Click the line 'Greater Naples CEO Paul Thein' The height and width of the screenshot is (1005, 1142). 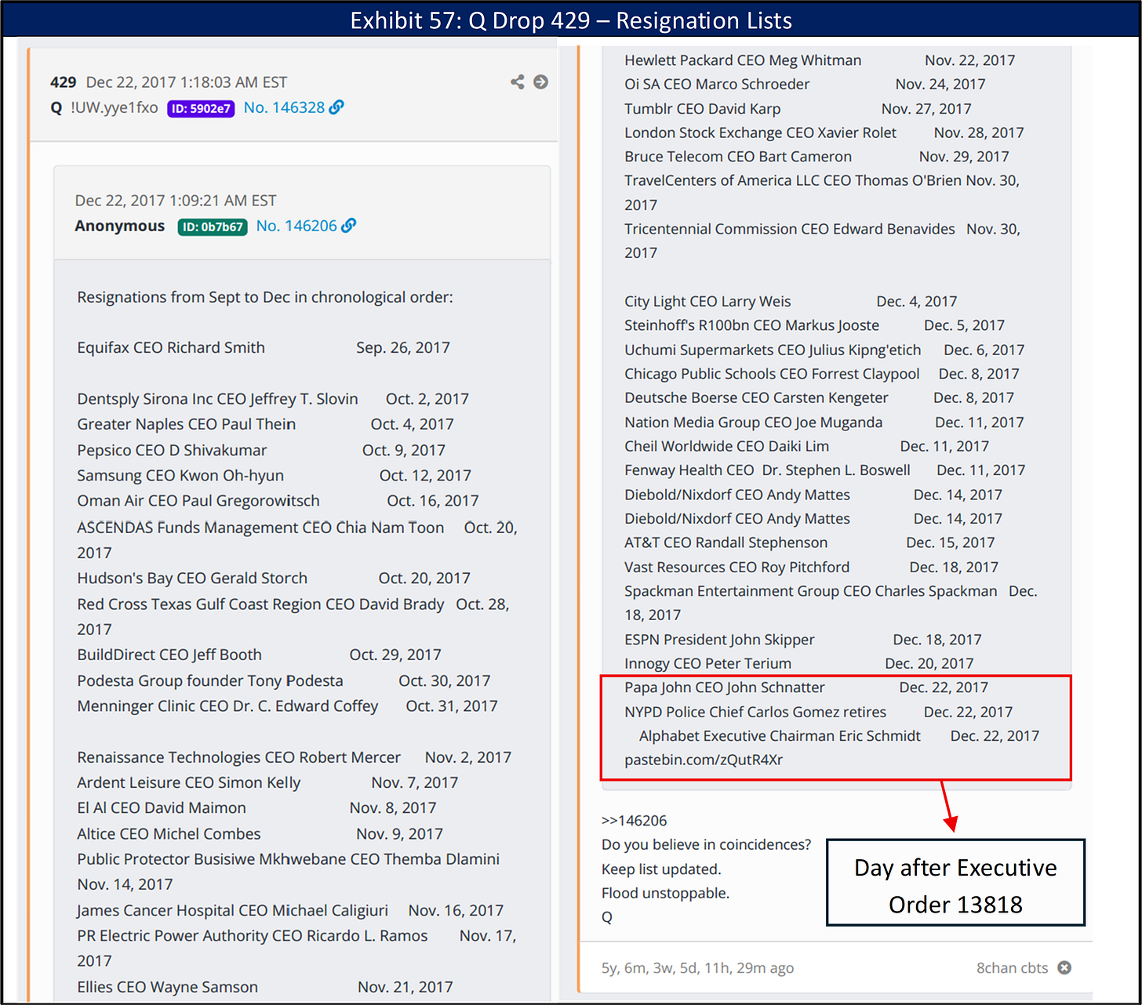pos(186,424)
